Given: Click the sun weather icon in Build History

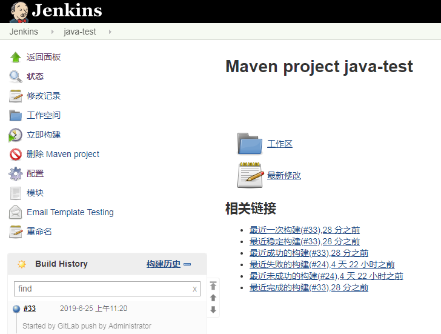Looking at the screenshot, I should [22, 264].
